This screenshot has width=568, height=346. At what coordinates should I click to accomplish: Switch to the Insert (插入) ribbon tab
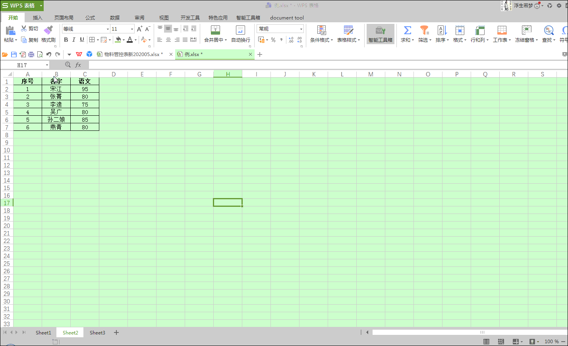tap(37, 17)
